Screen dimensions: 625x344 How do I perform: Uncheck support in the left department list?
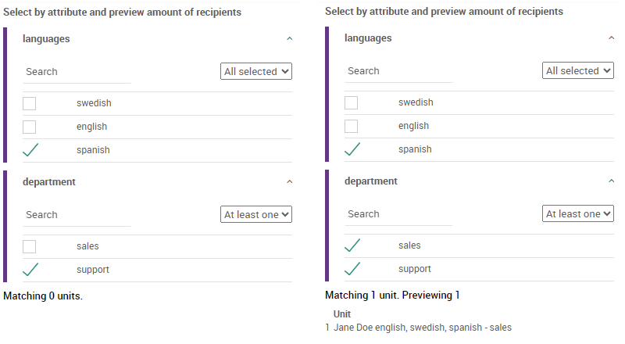30,270
